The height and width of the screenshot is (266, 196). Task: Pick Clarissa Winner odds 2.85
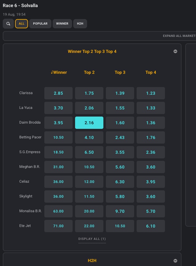click(x=58, y=93)
